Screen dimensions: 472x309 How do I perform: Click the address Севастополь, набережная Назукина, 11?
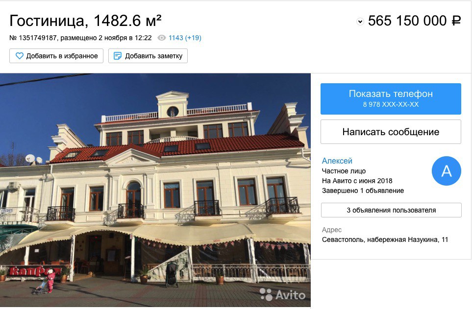pyautogui.click(x=385, y=240)
